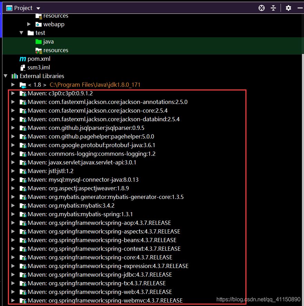
Task: Click the External Libraries icon
Action: (x=15, y=76)
